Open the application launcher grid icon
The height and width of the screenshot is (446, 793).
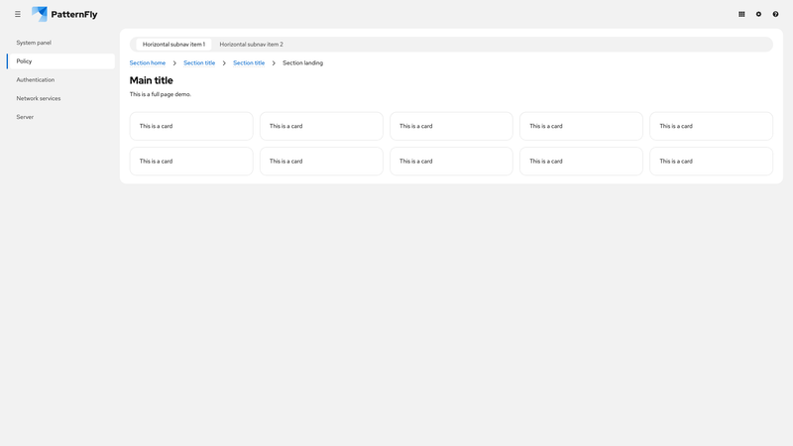point(741,14)
